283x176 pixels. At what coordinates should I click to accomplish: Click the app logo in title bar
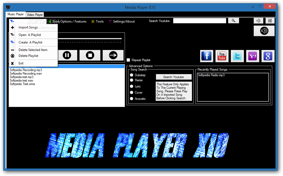(8, 7)
